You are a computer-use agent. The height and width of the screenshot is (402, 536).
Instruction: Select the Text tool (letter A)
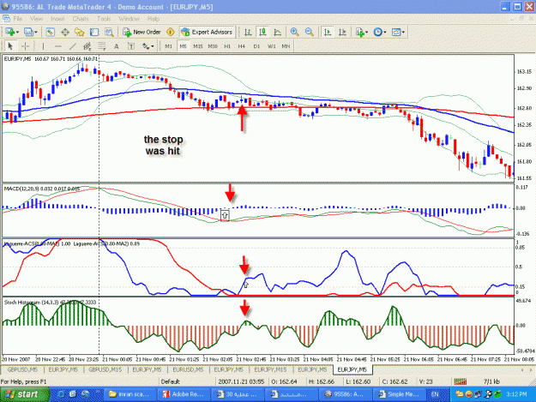(117, 46)
